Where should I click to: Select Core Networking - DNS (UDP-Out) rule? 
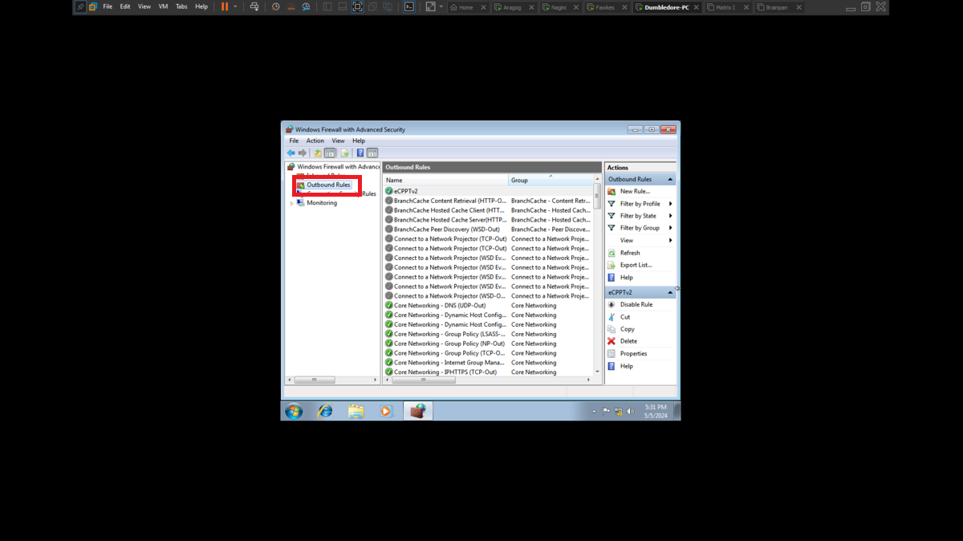(440, 306)
